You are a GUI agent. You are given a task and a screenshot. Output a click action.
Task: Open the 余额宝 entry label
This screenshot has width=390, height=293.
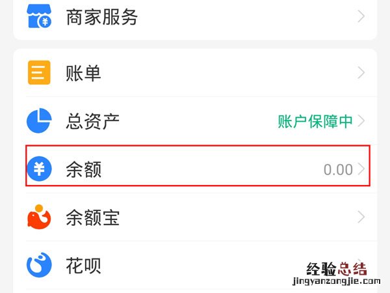coord(93,217)
